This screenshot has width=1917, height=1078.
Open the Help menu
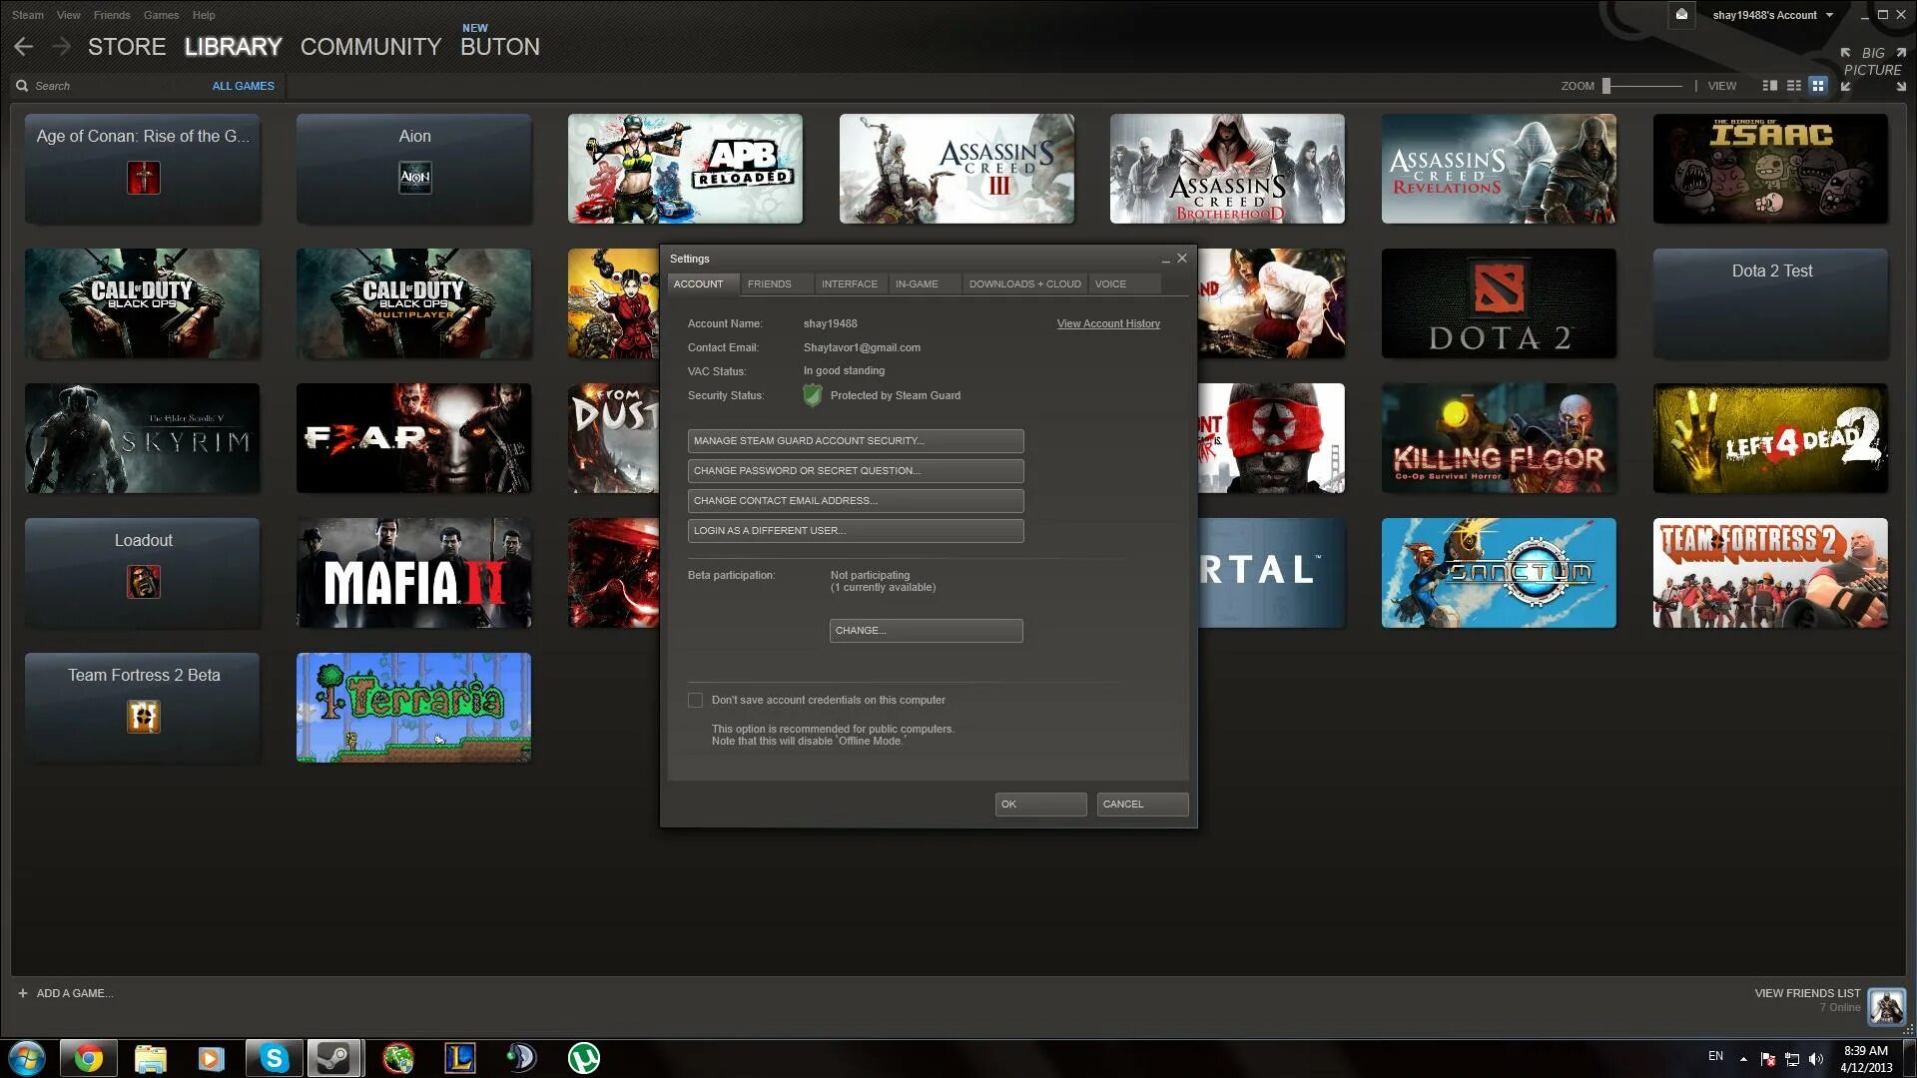[x=204, y=15]
